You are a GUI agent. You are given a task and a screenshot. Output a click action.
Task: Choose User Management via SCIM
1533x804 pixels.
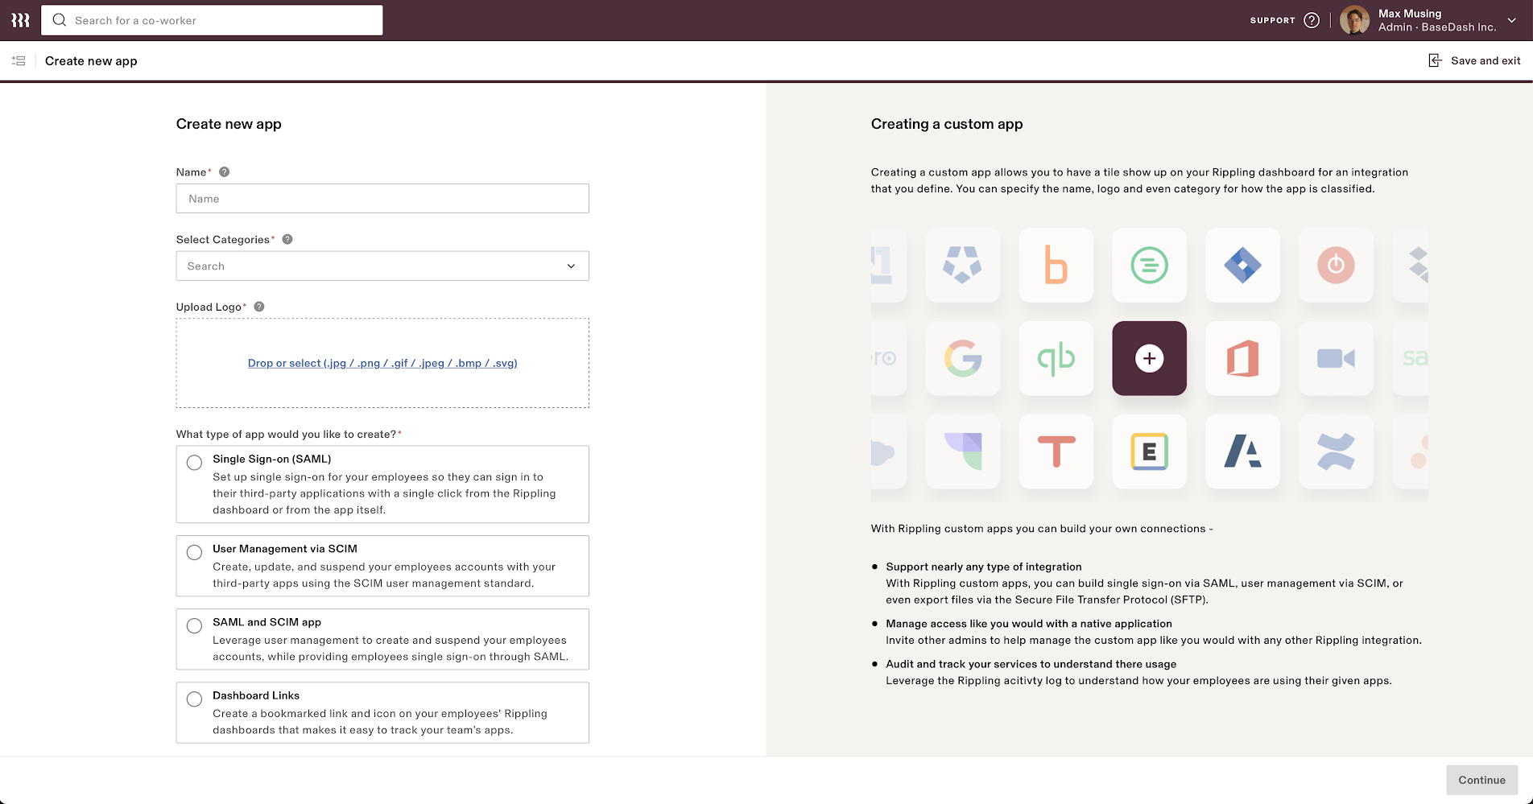(x=194, y=552)
